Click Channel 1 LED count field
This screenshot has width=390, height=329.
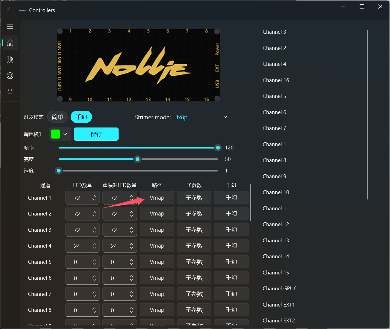click(82, 198)
